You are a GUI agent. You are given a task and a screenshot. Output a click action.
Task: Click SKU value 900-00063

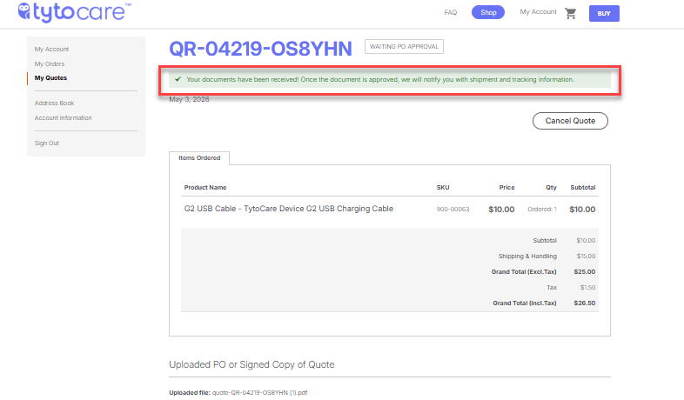[453, 210]
